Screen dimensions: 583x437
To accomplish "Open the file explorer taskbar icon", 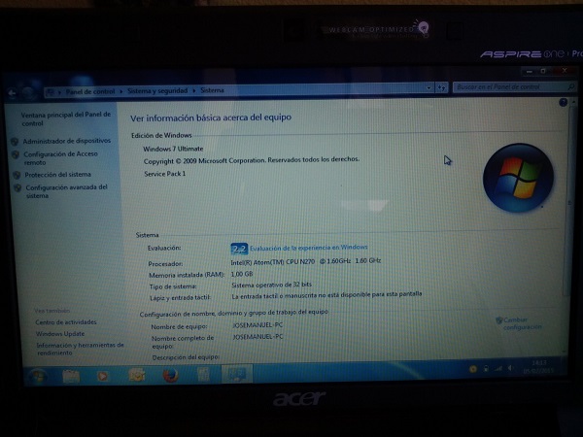I will tap(71, 376).
